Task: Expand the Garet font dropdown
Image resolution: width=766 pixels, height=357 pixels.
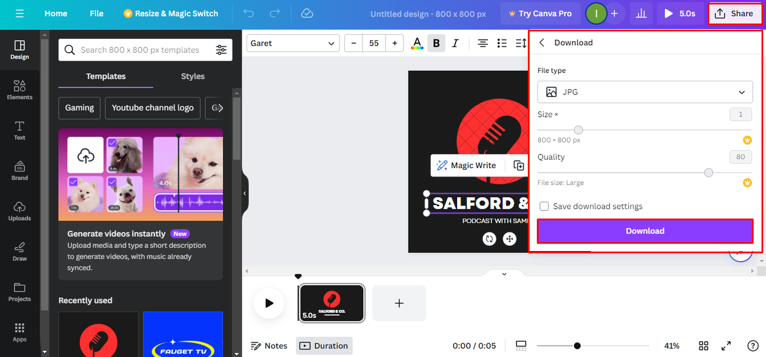Action: (x=293, y=43)
